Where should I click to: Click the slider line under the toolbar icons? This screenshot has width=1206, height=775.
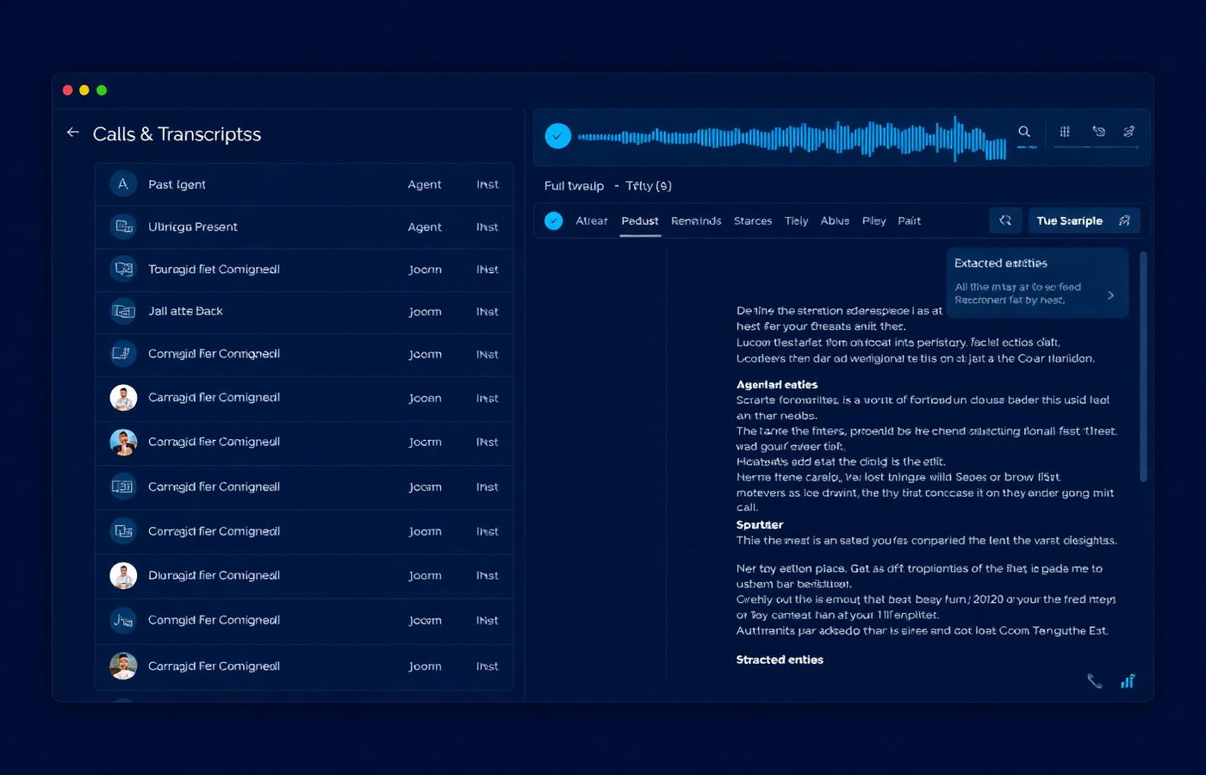point(1096,147)
